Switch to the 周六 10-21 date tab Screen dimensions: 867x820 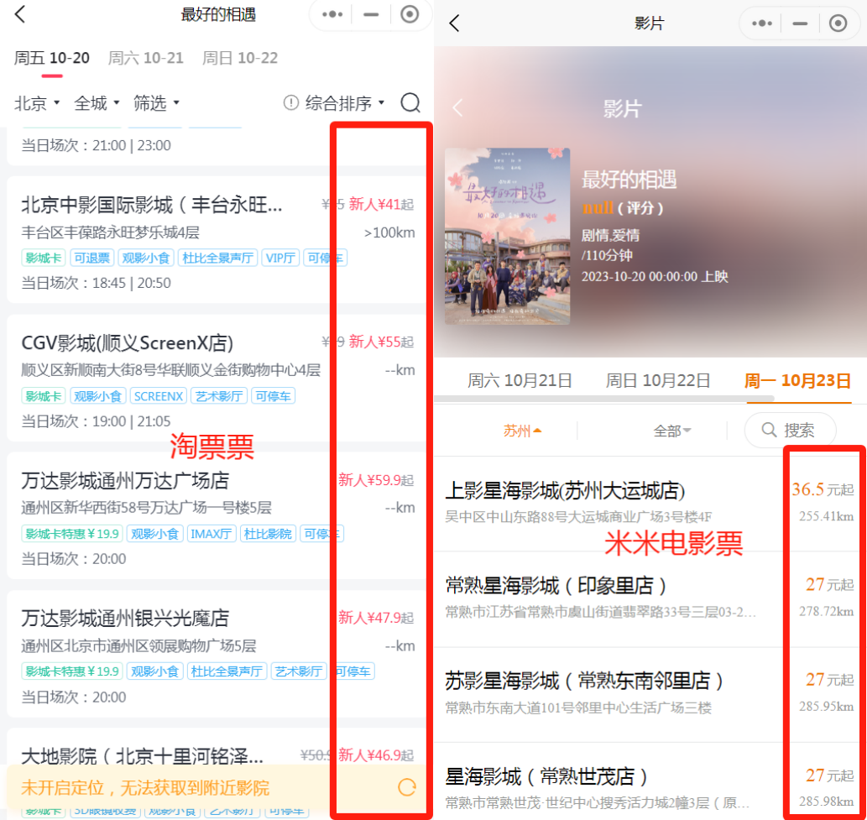coord(145,58)
